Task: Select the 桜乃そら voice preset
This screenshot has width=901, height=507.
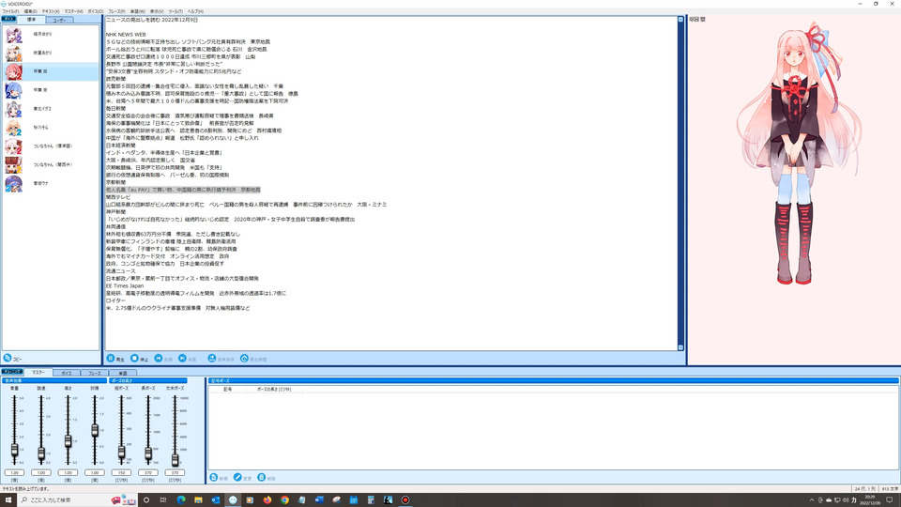Action: (51, 128)
